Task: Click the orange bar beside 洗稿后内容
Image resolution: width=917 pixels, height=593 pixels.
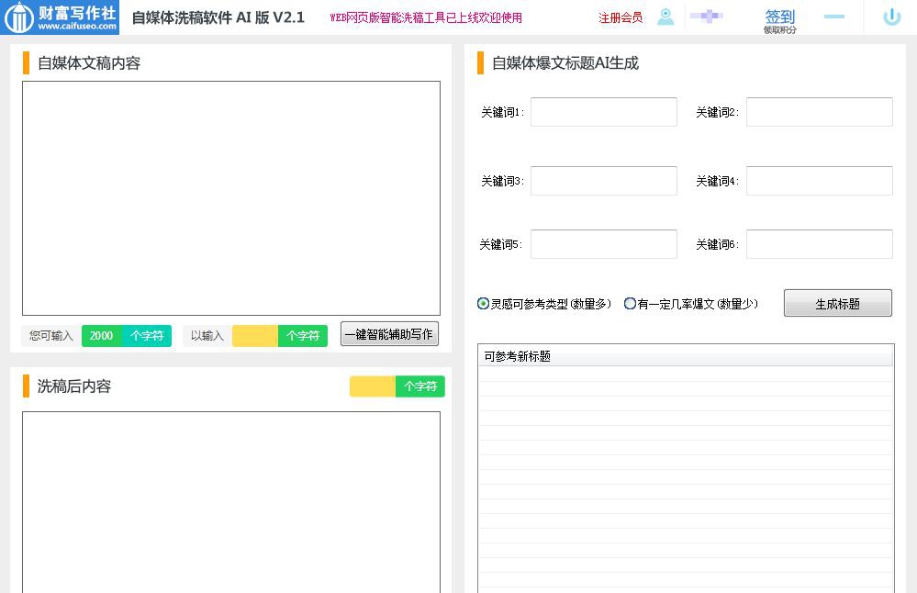Action: click(x=24, y=386)
